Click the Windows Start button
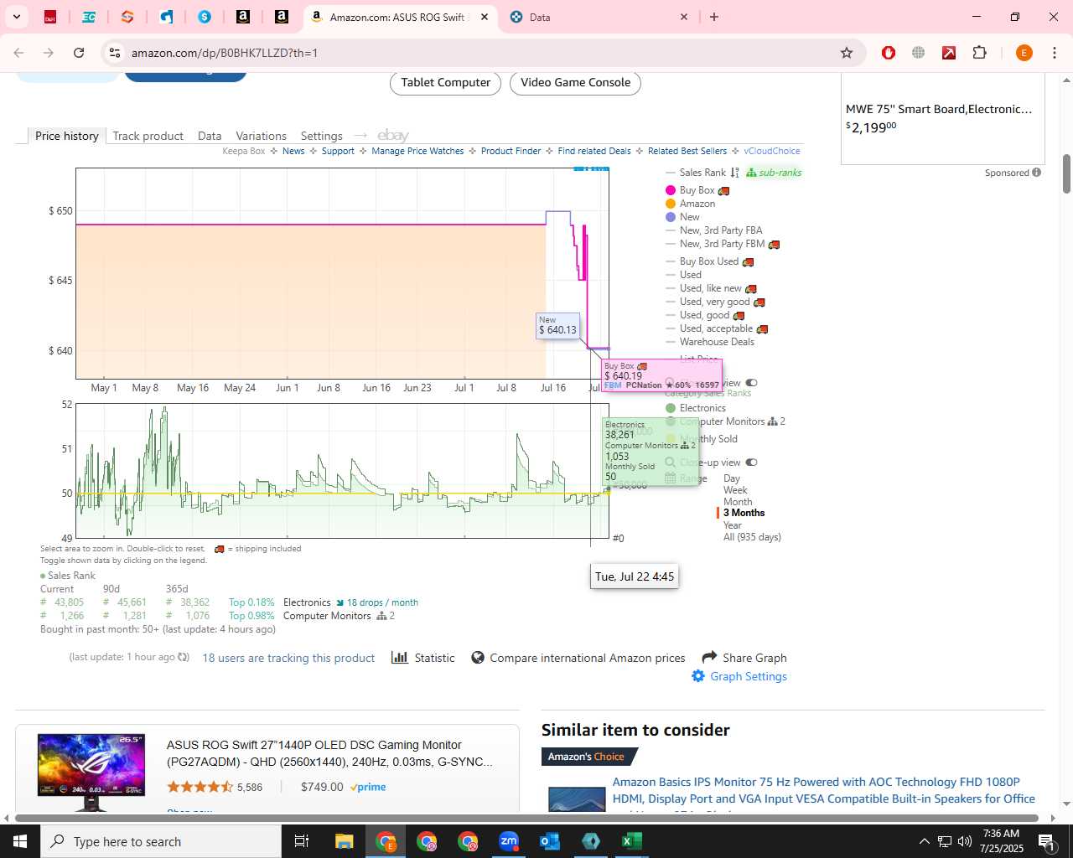1073x858 pixels. click(x=20, y=841)
